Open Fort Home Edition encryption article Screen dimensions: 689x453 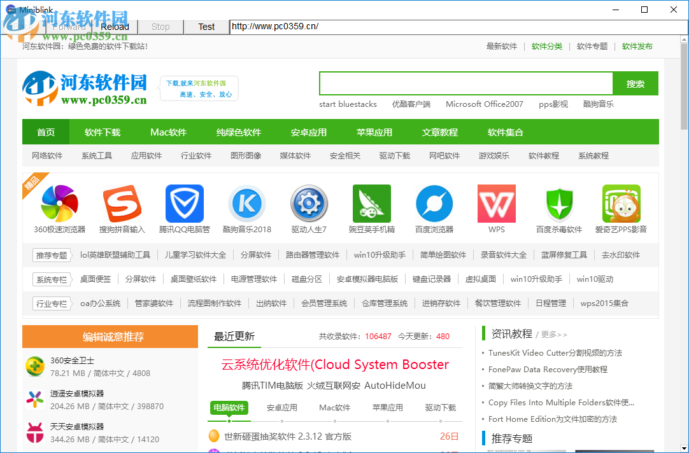552,419
